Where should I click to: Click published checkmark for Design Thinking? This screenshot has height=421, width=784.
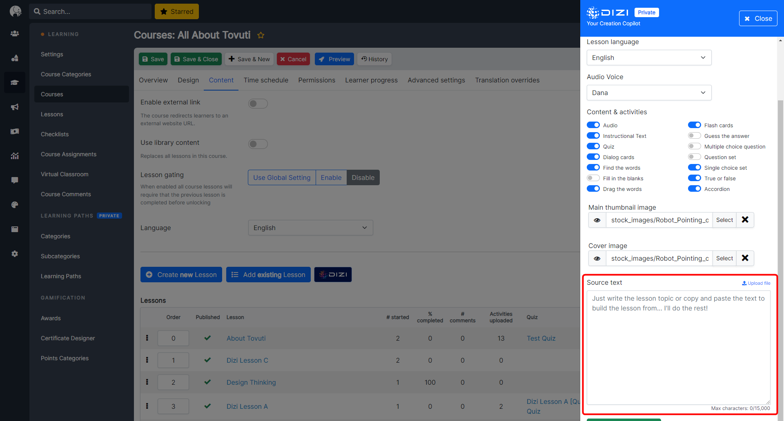coord(207,382)
